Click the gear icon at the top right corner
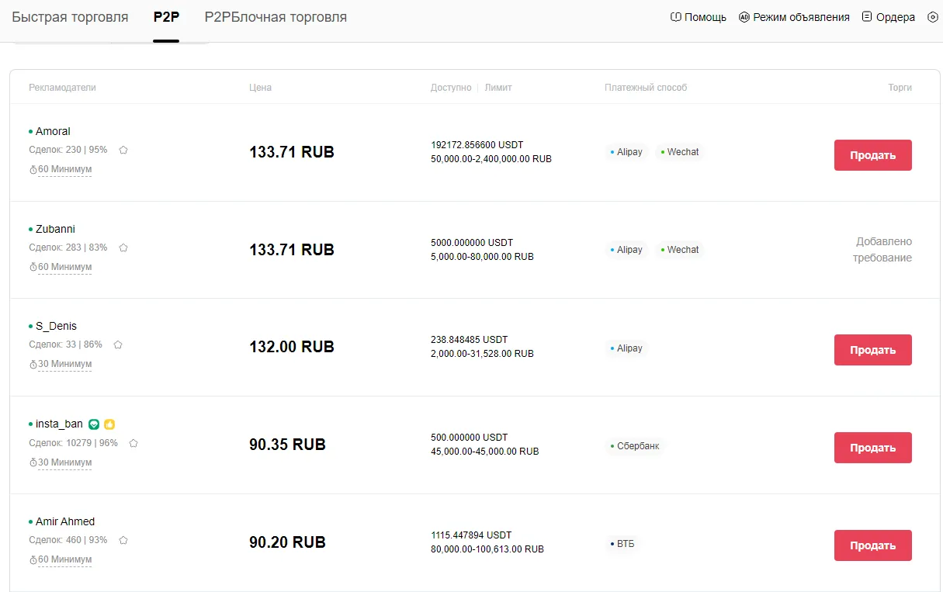This screenshot has height=592, width=943. (933, 16)
